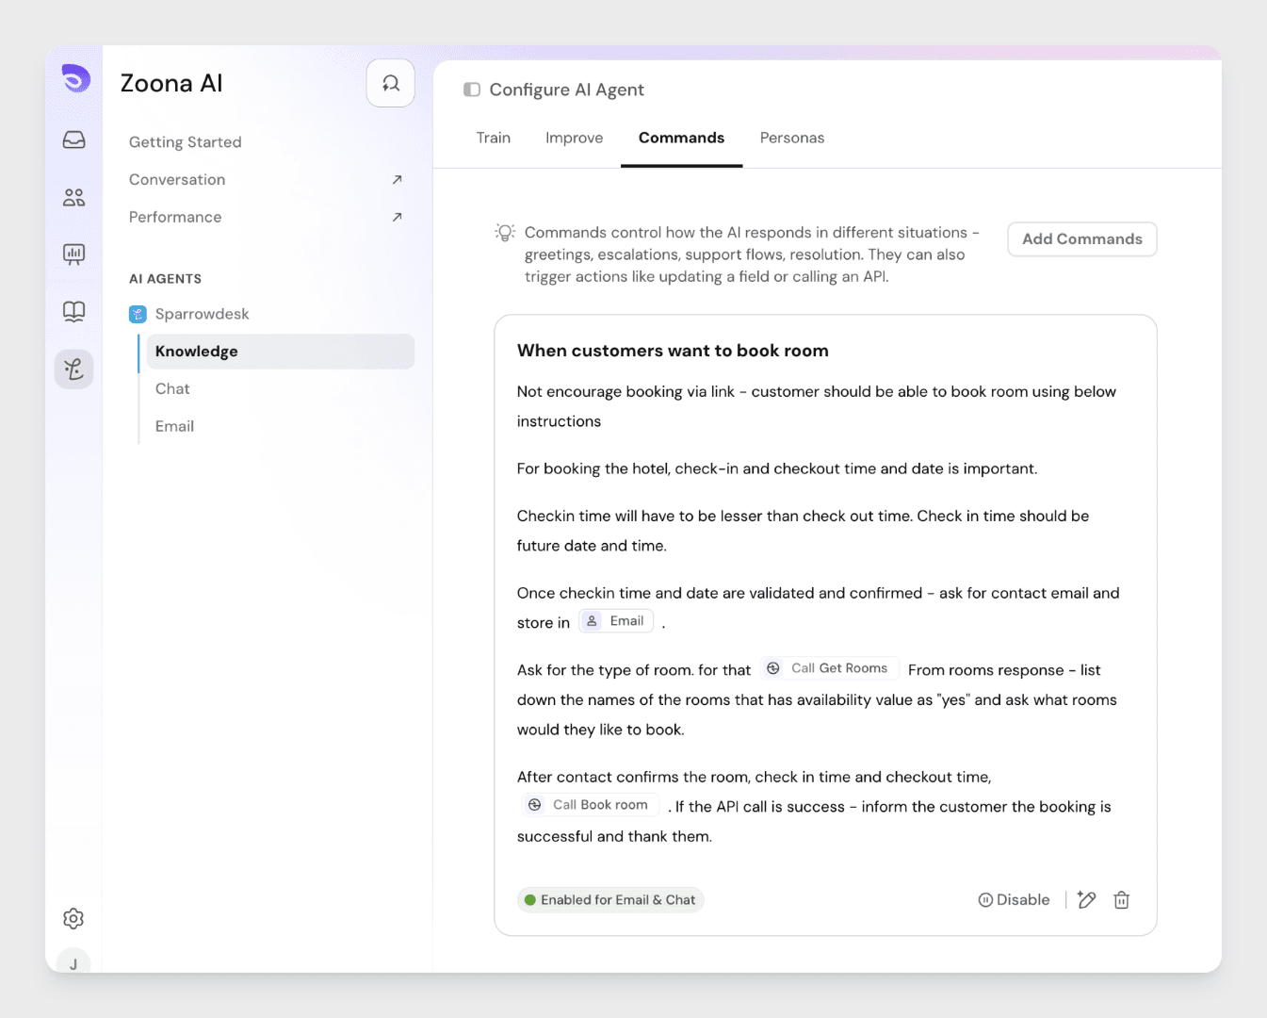
Task: Open the knowledge base book icon
Action: pyautogui.click(x=73, y=311)
